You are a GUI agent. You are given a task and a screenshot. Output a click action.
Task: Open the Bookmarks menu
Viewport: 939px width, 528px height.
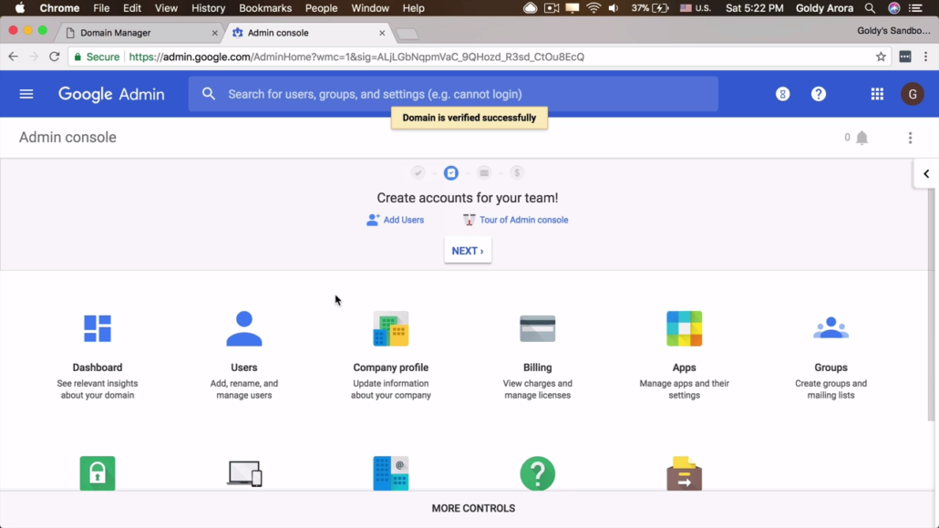tap(265, 8)
